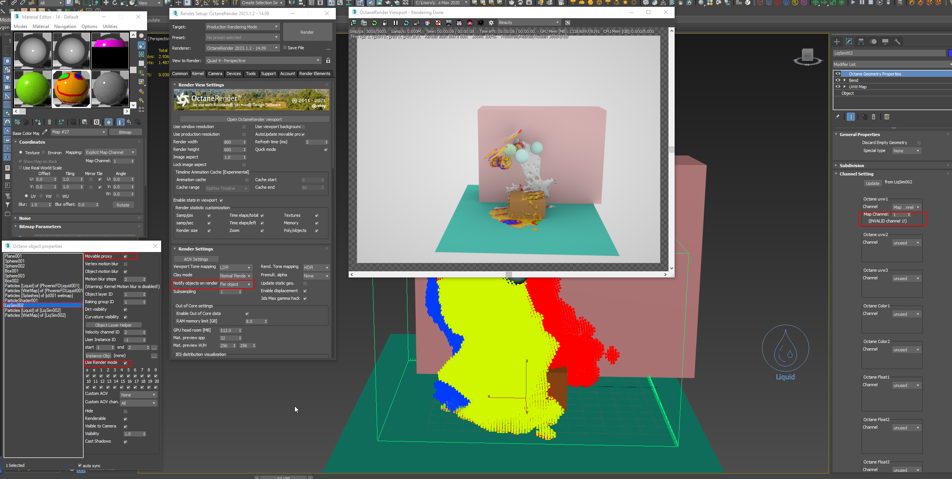The height and width of the screenshot is (479, 952).
Task: Pause rendering in the OctaneRender viewport
Action: tap(396, 23)
